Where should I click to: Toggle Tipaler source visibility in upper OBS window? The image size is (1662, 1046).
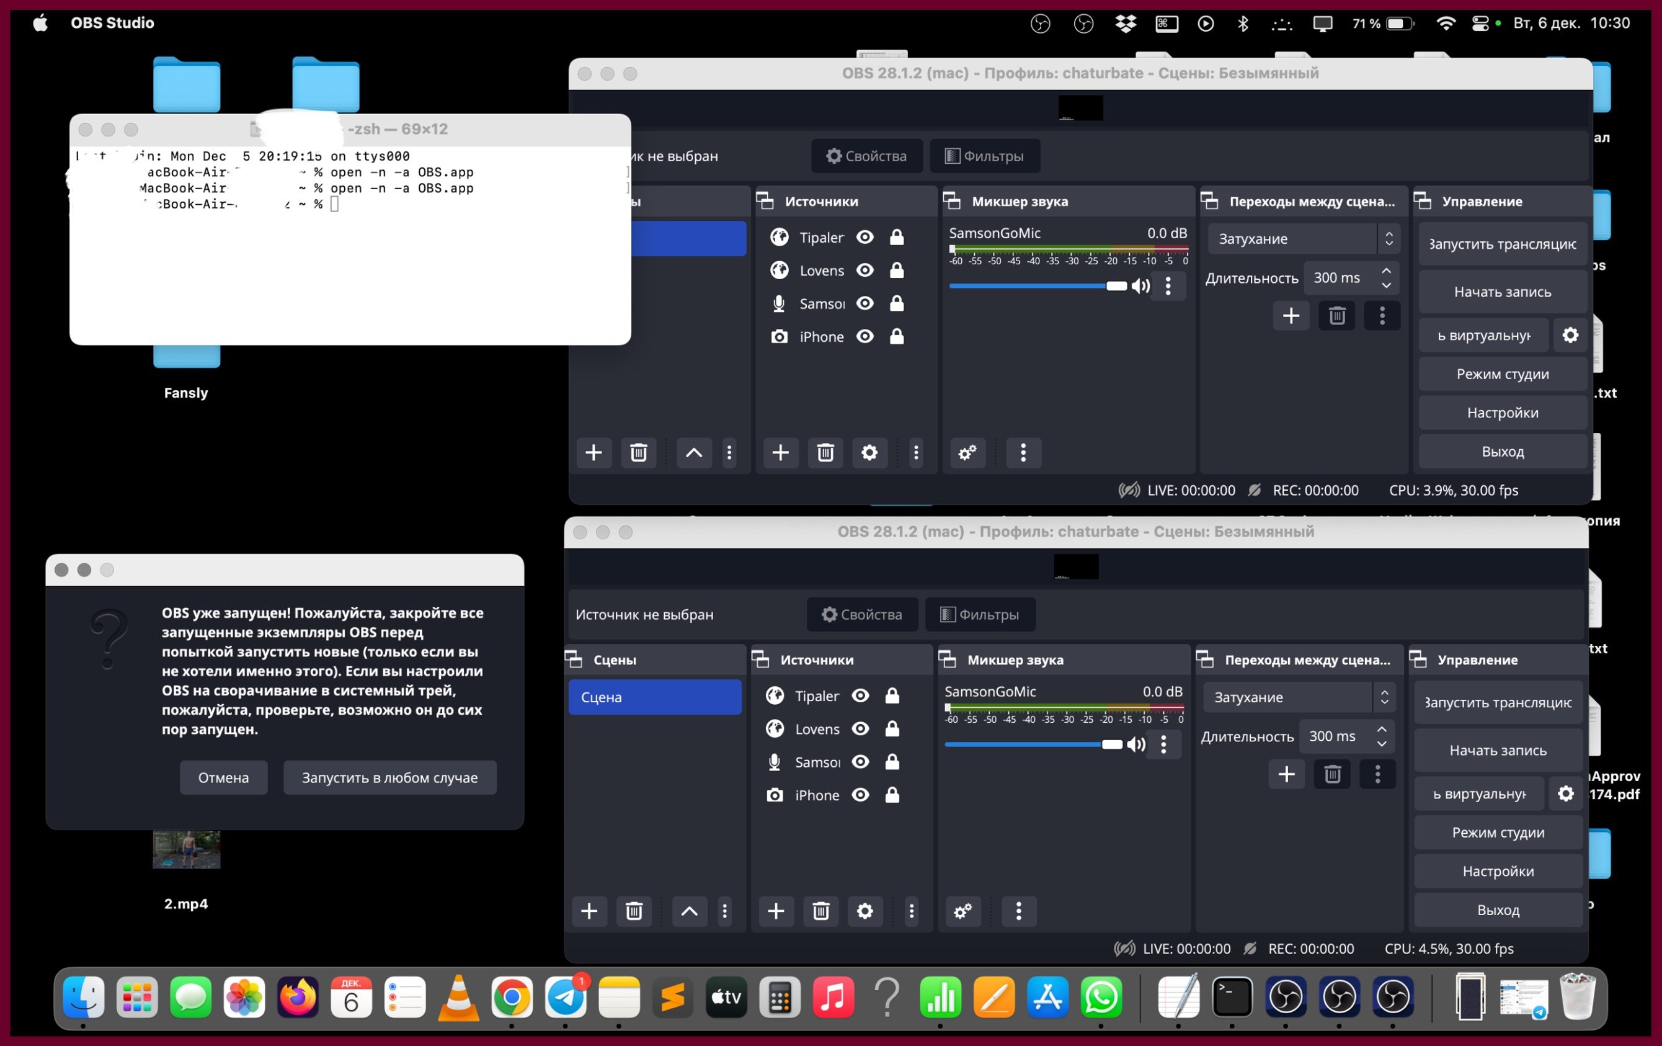[865, 237]
